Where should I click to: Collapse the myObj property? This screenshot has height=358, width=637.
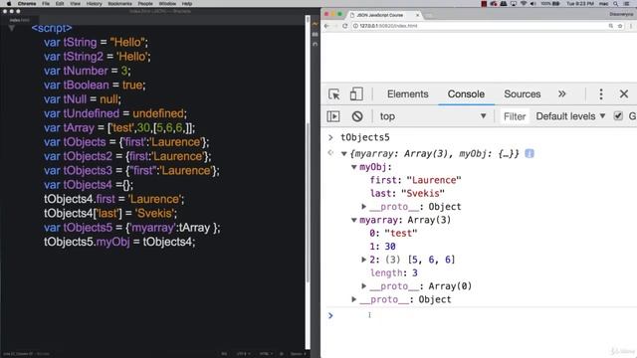pyautogui.click(x=354, y=167)
